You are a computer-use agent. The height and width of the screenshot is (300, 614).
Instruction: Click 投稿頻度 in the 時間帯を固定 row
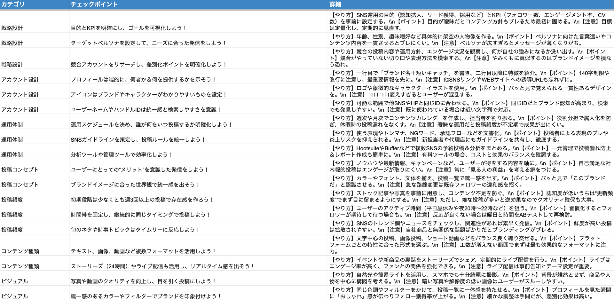click(x=12, y=215)
